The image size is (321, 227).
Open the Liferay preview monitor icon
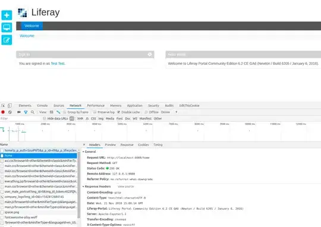7,27
